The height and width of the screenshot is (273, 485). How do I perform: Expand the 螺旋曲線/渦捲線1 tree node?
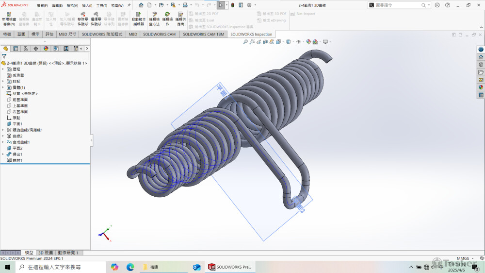(3, 130)
